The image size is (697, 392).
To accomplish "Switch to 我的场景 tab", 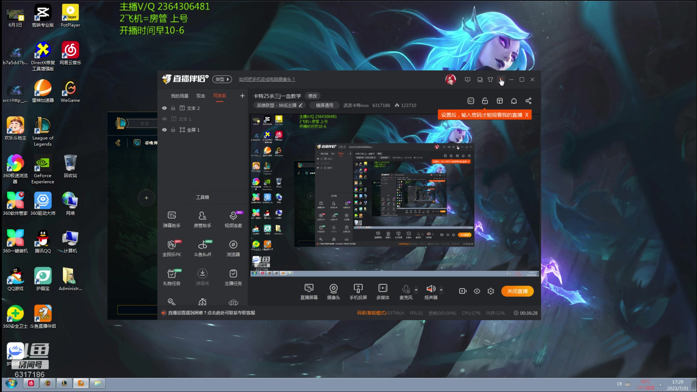I will pyautogui.click(x=180, y=96).
